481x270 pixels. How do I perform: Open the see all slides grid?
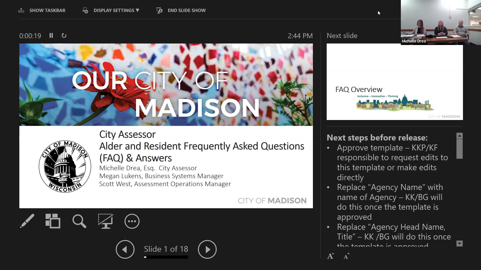pos(53,221)
